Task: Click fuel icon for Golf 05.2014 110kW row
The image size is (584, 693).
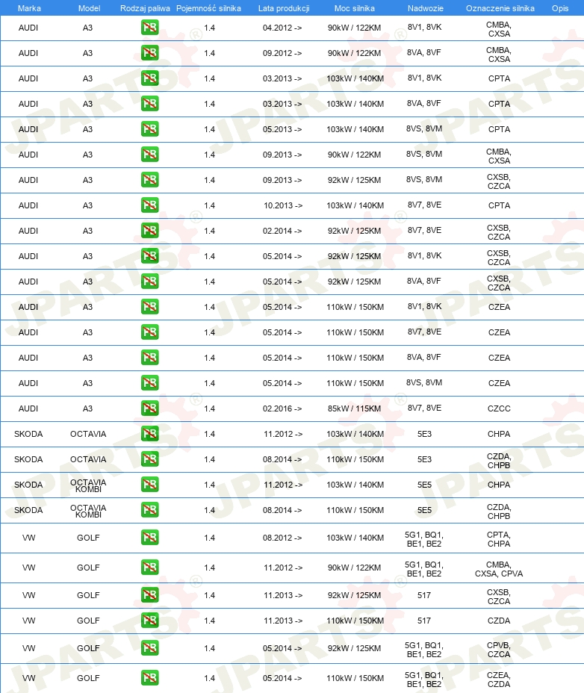Action: click(x=150, y=678)
